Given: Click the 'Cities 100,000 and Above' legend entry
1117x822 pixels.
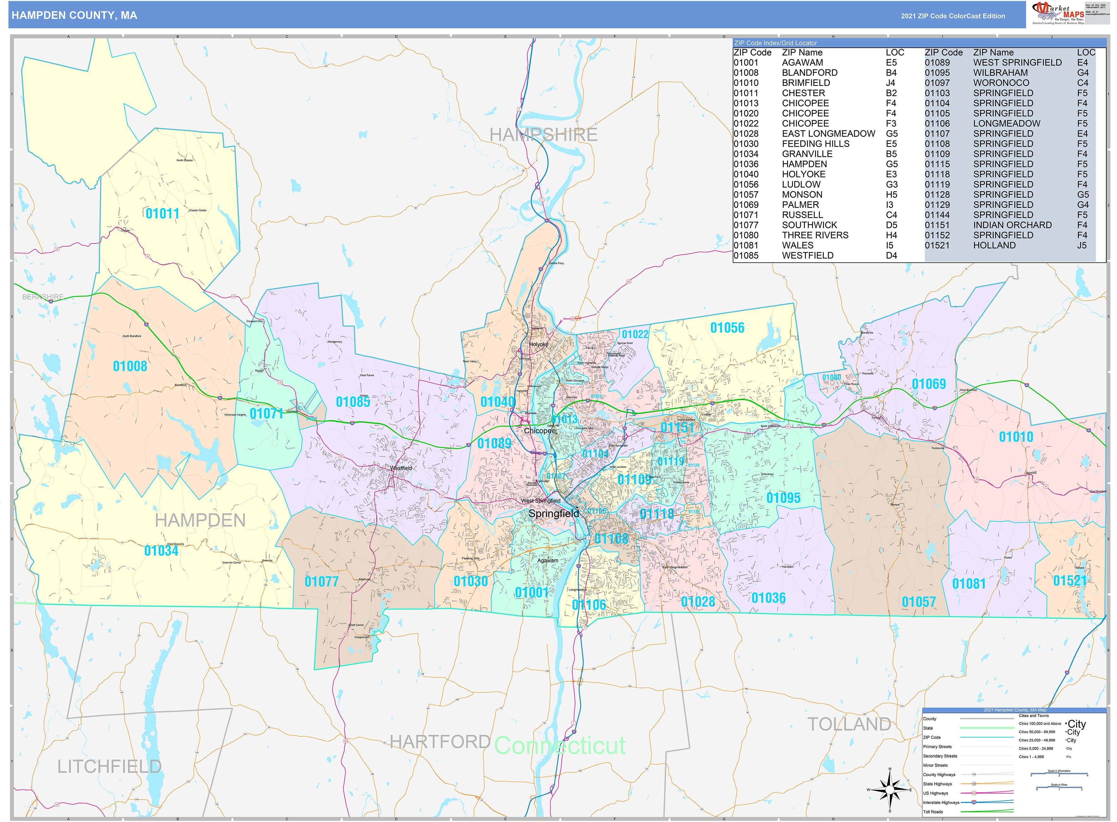Looking at the screenshot, I should 1052,724.
